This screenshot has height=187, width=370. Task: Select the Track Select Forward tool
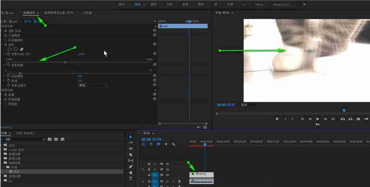click(131, 143)
